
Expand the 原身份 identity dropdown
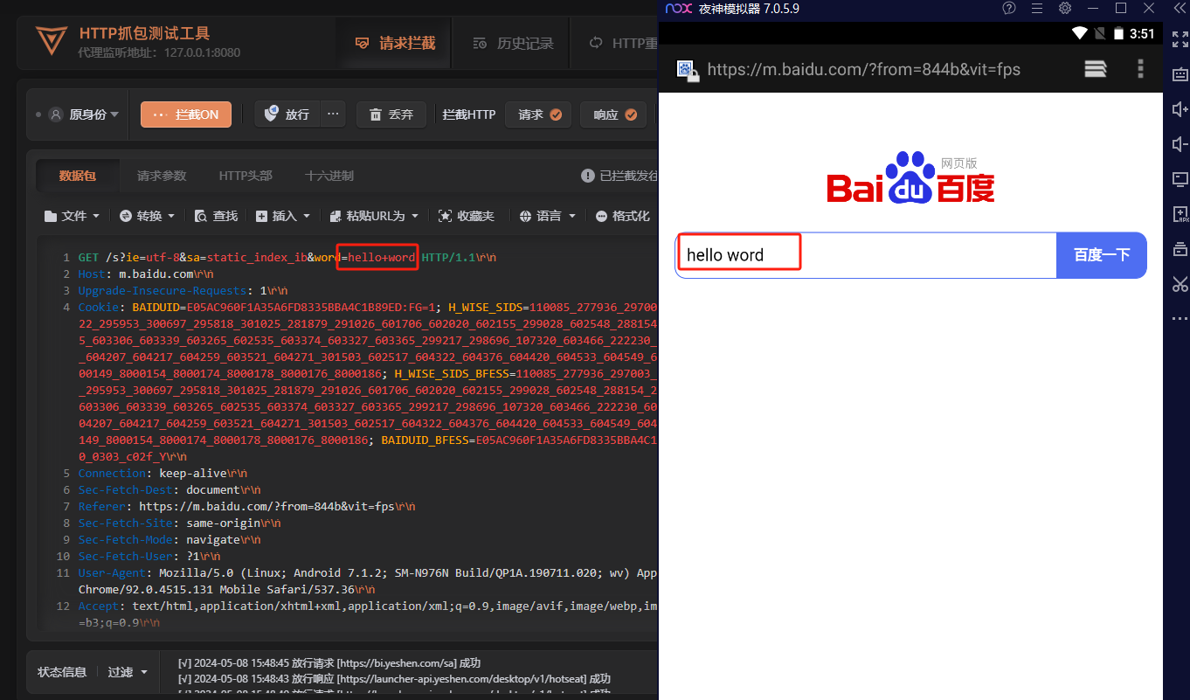coord(84,114)
